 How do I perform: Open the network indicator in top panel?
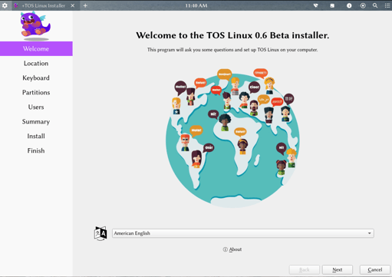(x=316, y=5)
